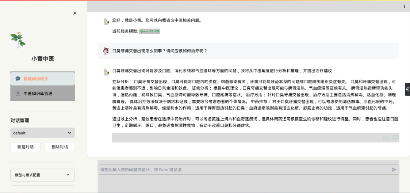Click the 删除对话 button

coord(60,147)
